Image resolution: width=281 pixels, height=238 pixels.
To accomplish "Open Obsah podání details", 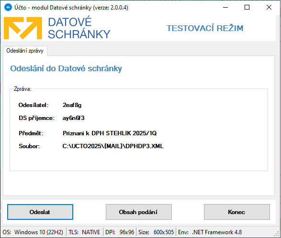I will (139, 212).
